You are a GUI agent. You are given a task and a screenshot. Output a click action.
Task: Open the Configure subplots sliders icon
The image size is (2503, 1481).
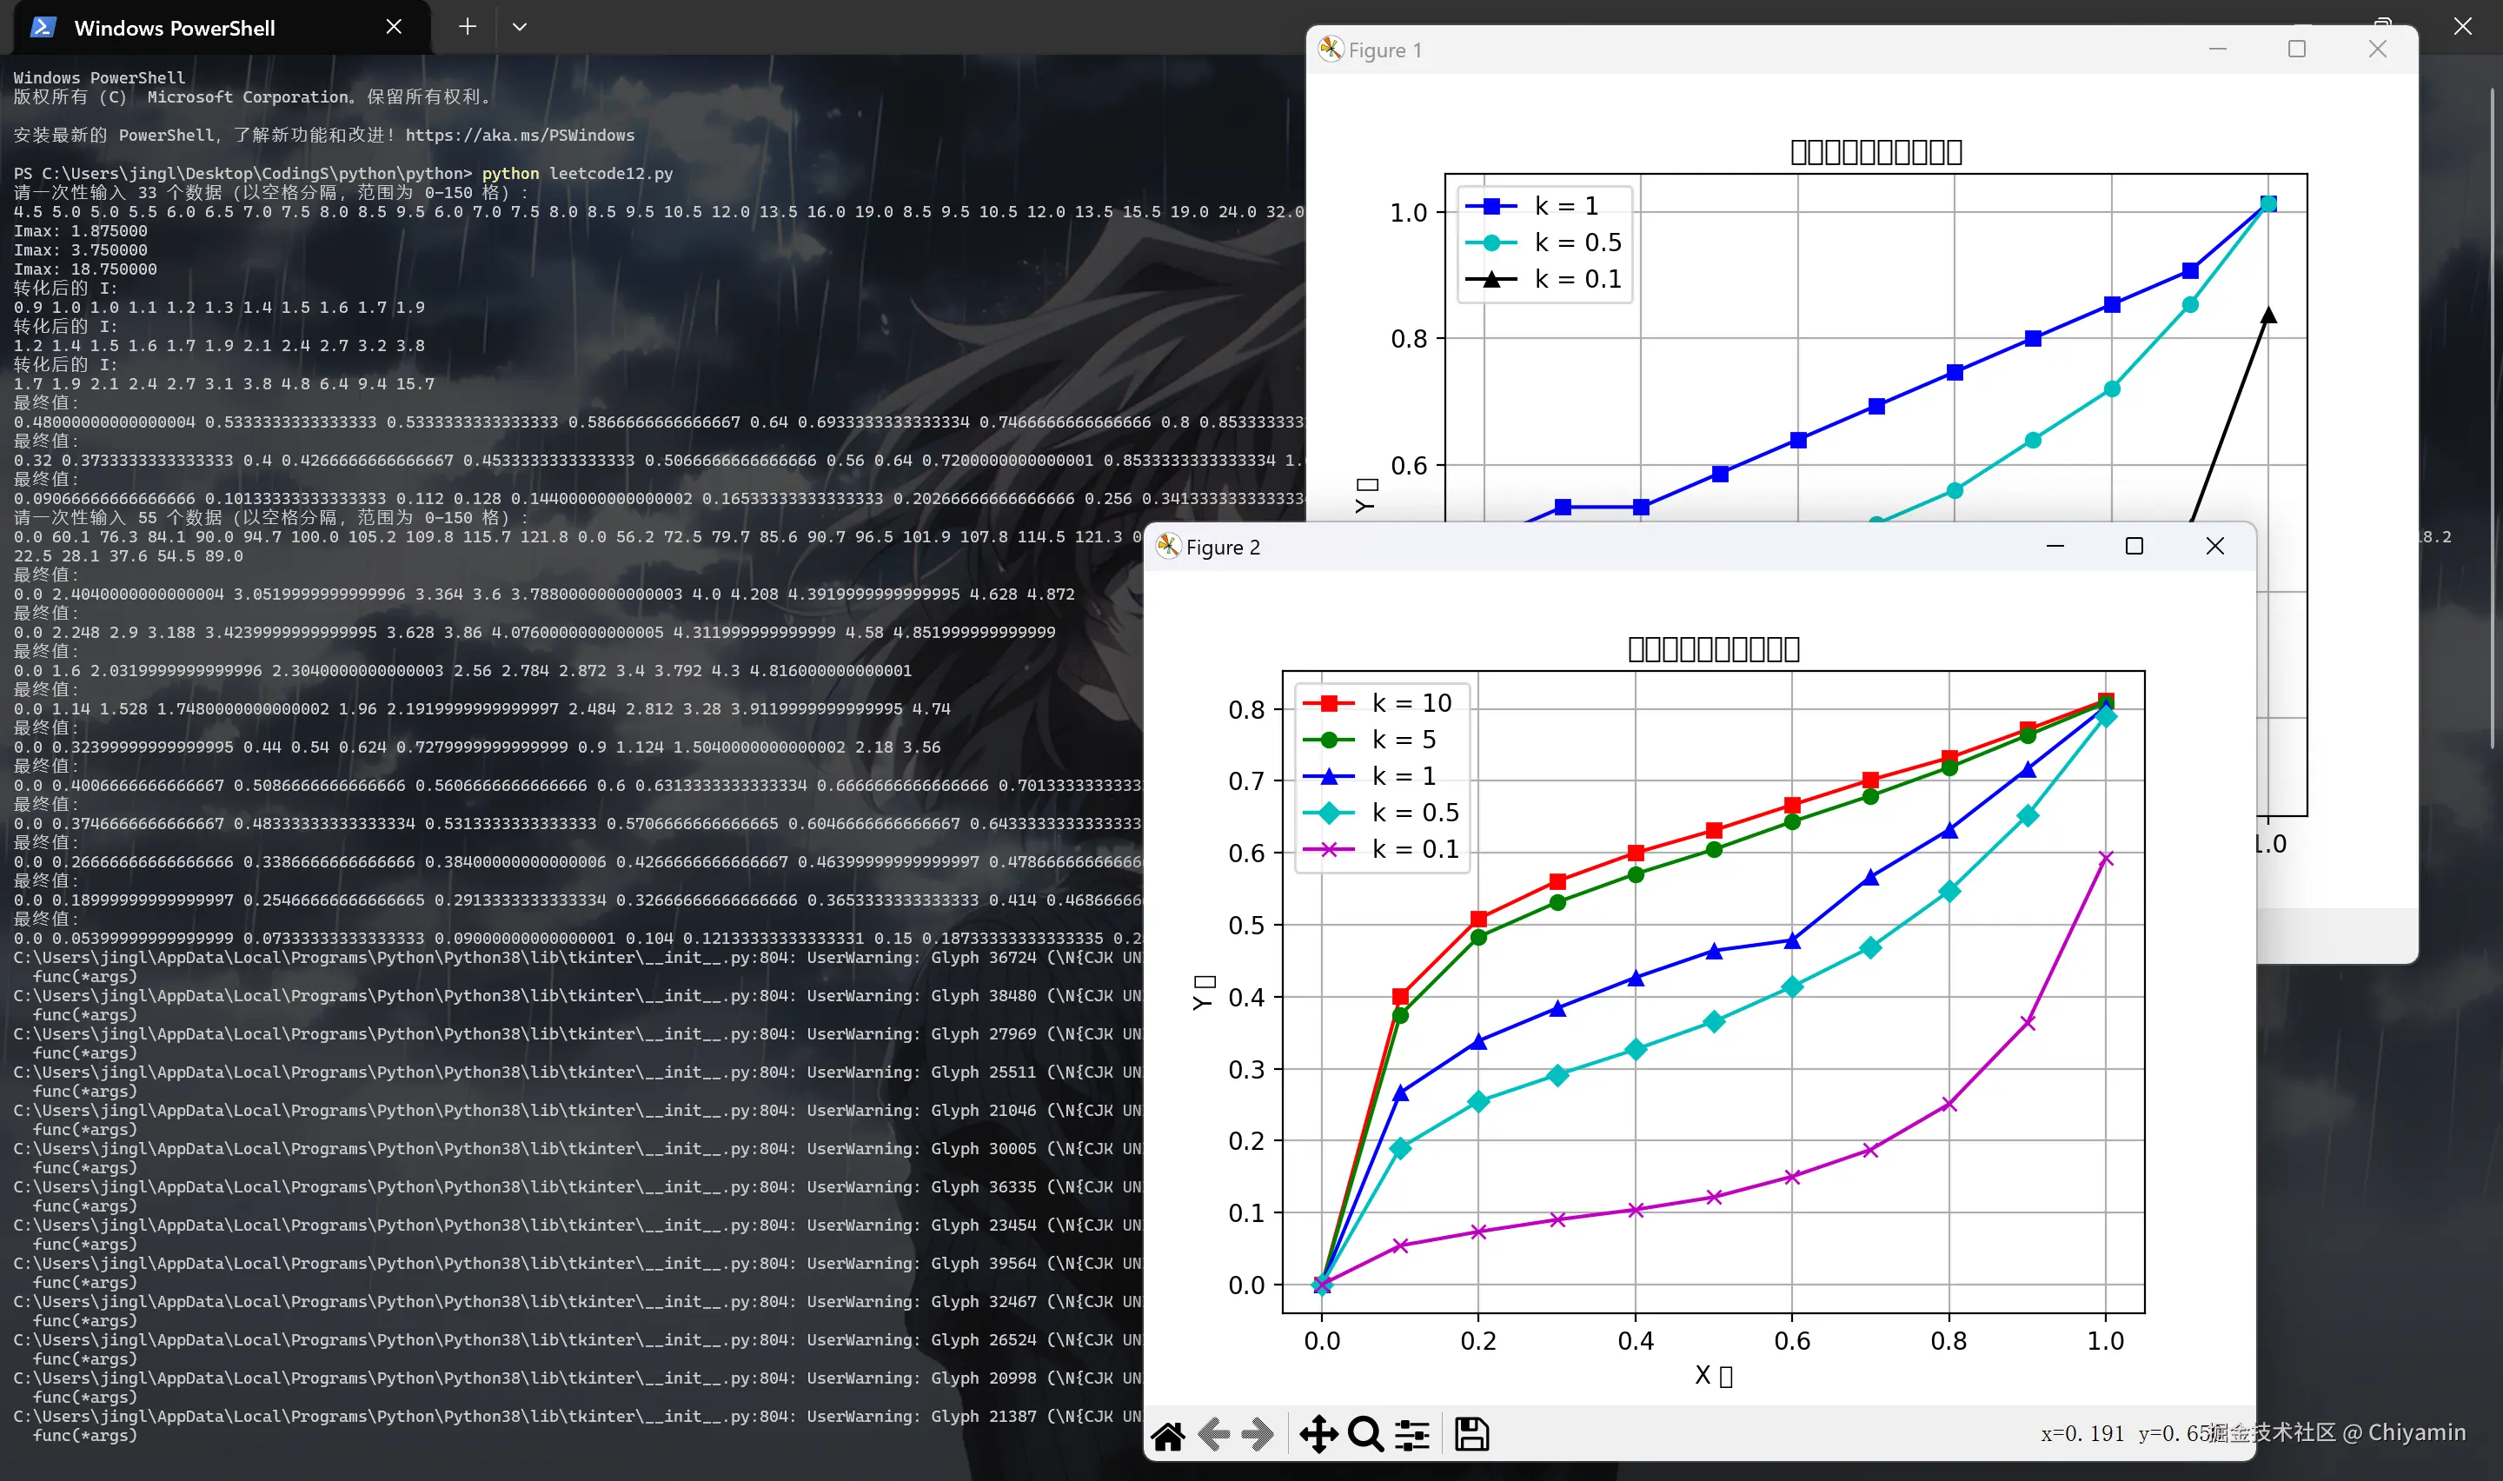click(x=1411, y=1435)
